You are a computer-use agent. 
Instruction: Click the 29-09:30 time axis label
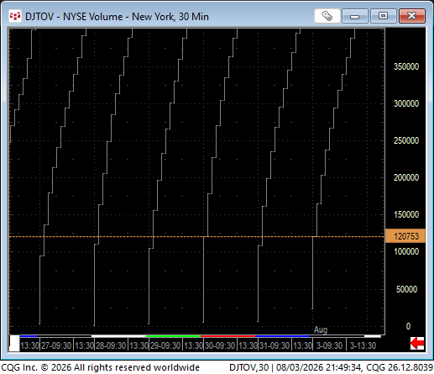pos(165,345)
